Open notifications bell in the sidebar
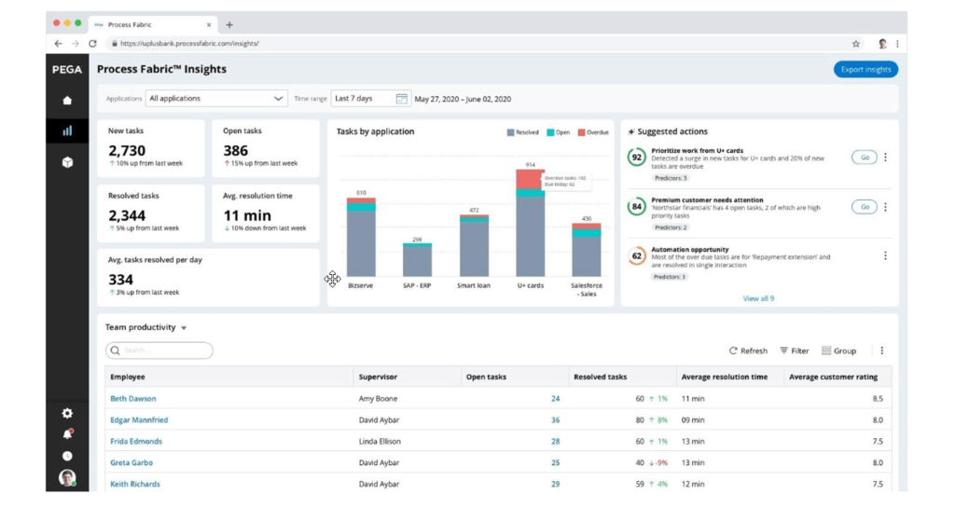This screenshot has height=509, width=955. click(67, 434)
